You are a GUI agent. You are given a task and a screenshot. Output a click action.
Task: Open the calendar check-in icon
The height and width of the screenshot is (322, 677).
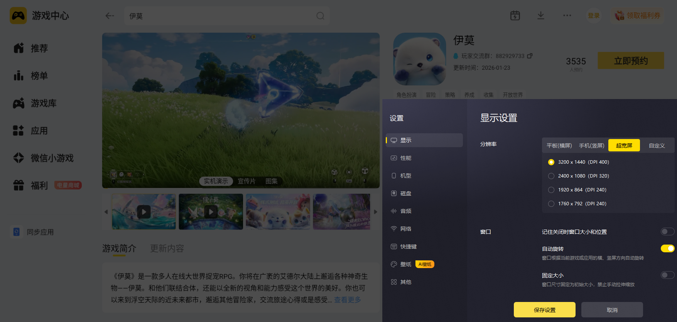click(x=515, y=15)
